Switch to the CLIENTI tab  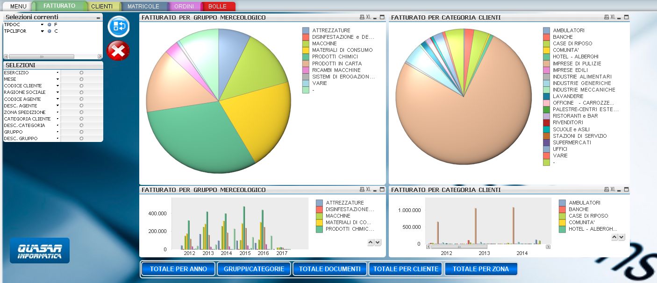point(101,7)
